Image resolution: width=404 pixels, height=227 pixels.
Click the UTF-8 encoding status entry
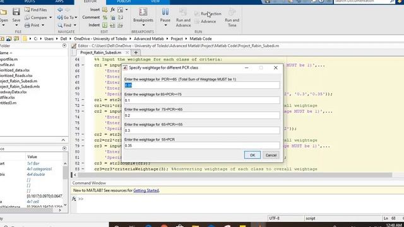(274, 218)
